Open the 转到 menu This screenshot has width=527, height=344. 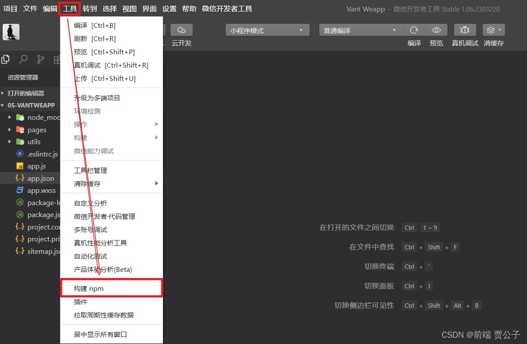90,8
